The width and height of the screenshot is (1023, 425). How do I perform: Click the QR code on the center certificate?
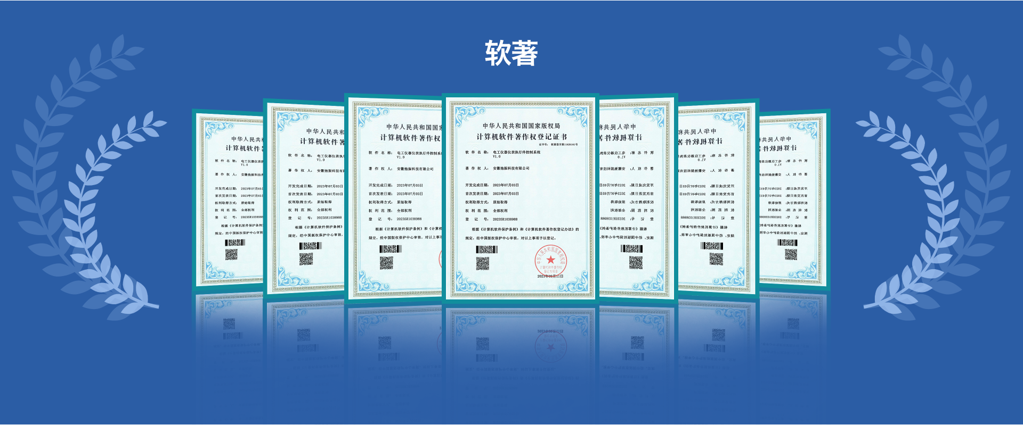pyautogui.click(x=482, y=263)
